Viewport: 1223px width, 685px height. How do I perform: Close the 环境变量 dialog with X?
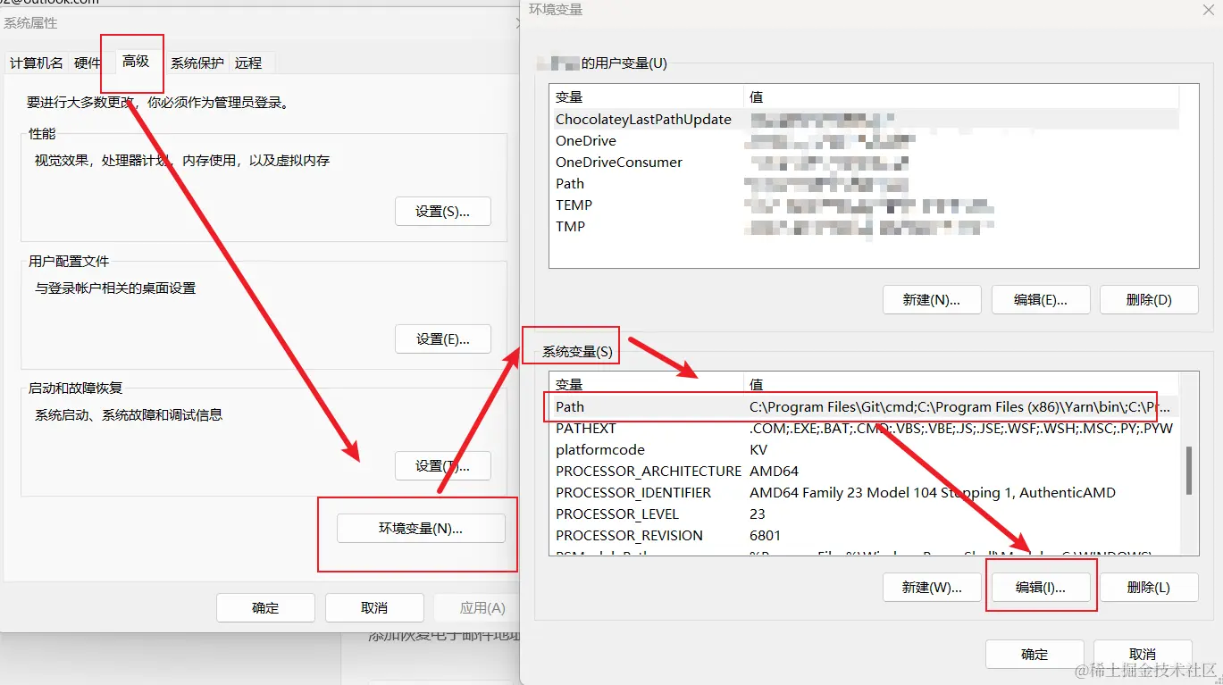point(1209,10)
